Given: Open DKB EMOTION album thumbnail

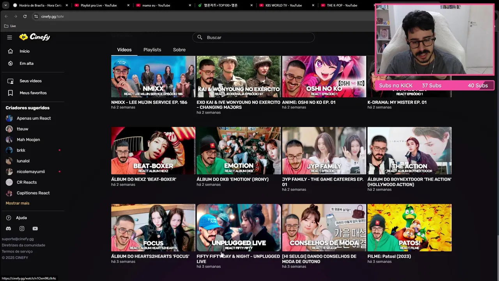Looking at the screenshot, I should (239, 151).
